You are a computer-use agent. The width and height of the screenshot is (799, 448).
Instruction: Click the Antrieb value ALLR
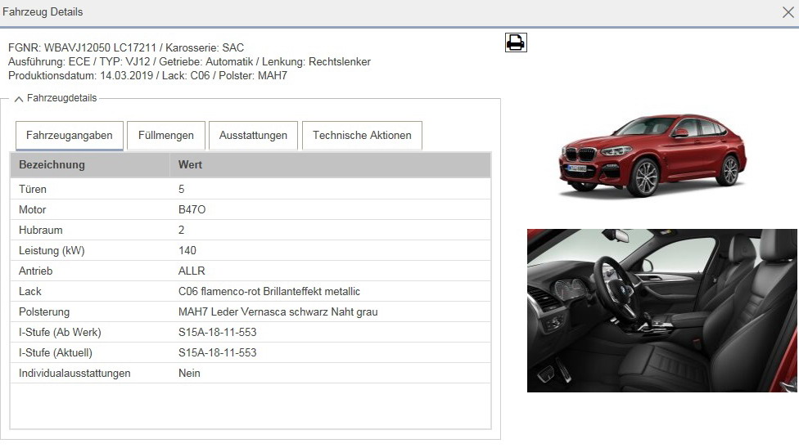tap(192, 271)
